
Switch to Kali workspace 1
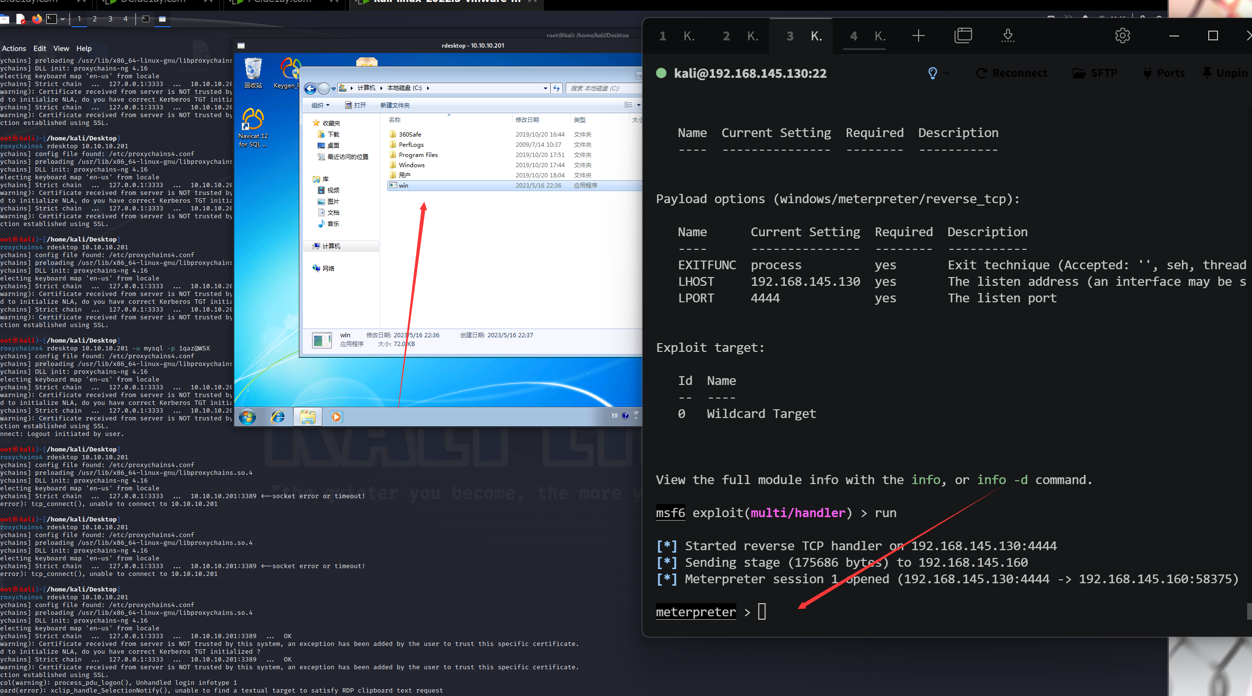(x=79, y=19)
